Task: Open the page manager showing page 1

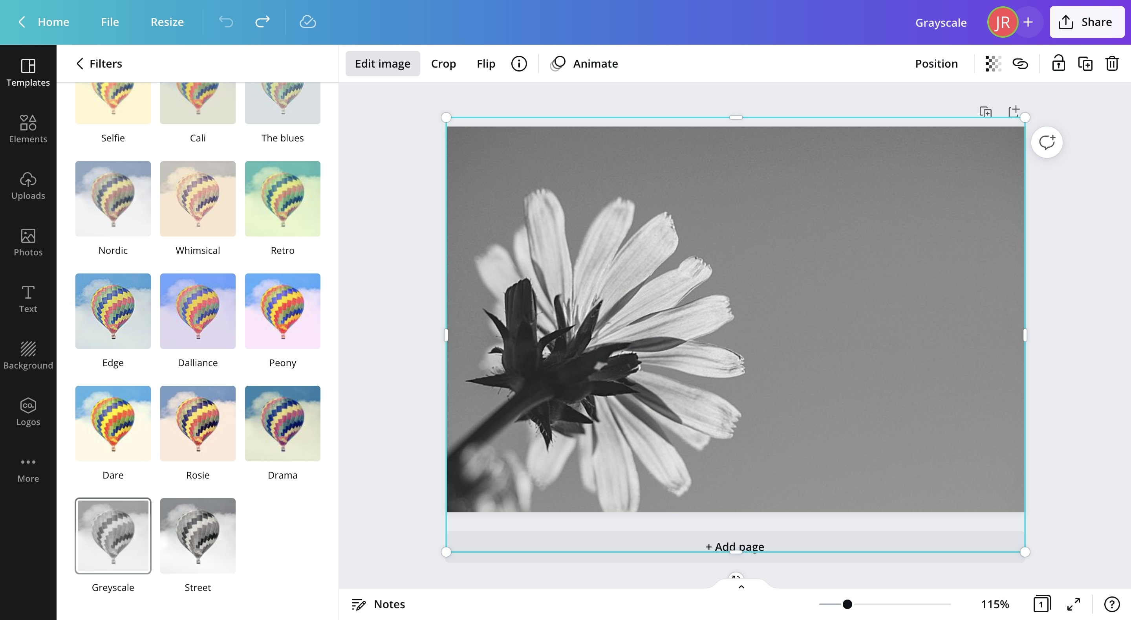Action: (x=1042, y=604)
